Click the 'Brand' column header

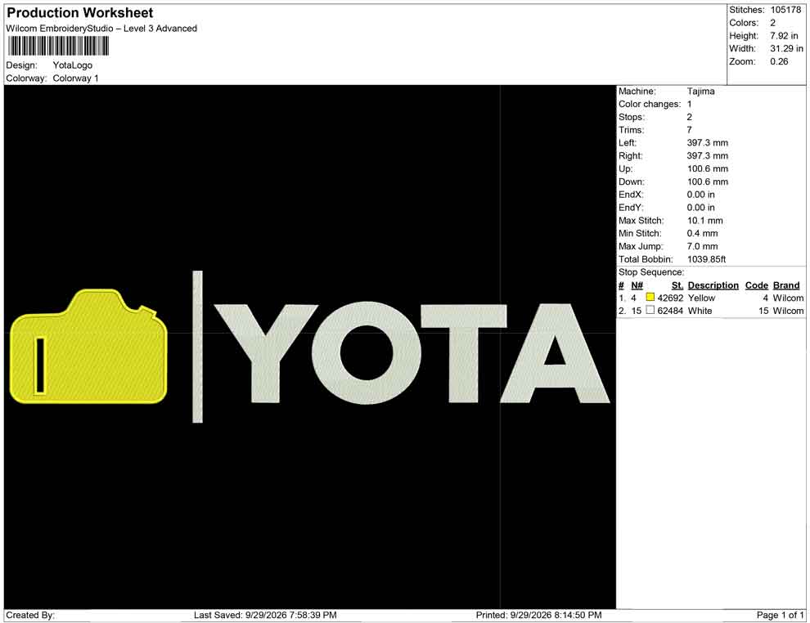pyautogui.click(x=786, y=285)
